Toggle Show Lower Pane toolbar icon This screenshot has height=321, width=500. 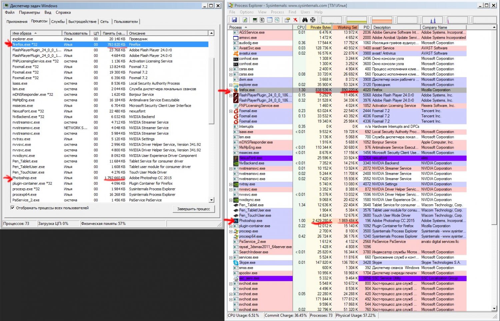tap(270, 20)
